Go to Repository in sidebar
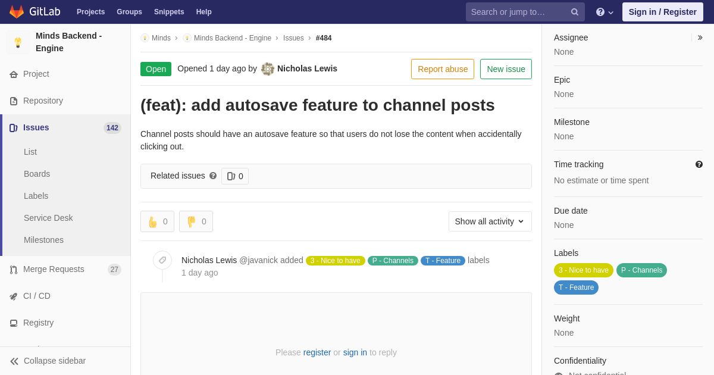The image size is (714, 375). point(43,101)
